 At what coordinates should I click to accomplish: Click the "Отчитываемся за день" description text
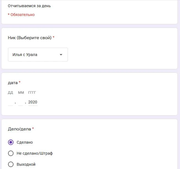pos(29,6)
